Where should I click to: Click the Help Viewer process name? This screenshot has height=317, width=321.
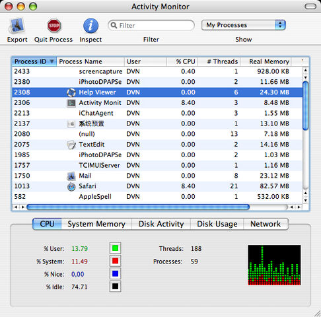click(x=97, y=92)
